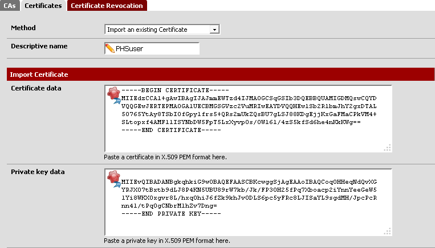Switch to the CAs tab
The height and width of the screenshot is (248, 435).
click(x=10, y=6)
